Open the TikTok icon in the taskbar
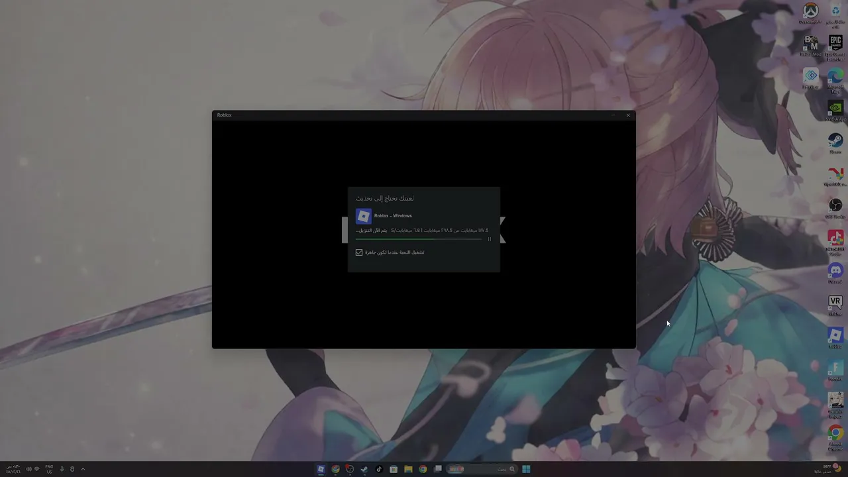 tap(379, 469)
